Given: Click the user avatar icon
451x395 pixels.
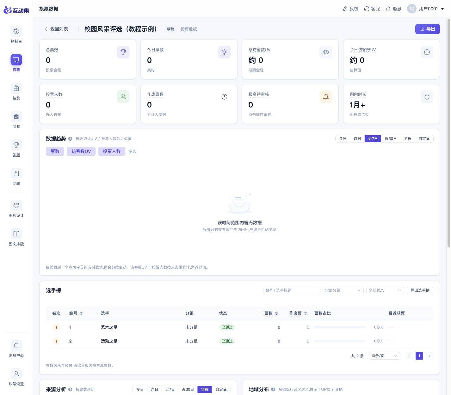Looking at the screenshot, I should click(411, 9).
